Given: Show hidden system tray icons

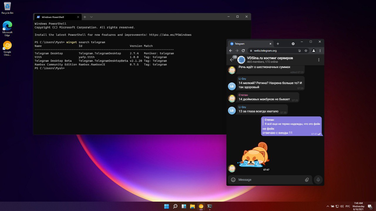Looking at the screenshot, I should [x=328, y=206].
